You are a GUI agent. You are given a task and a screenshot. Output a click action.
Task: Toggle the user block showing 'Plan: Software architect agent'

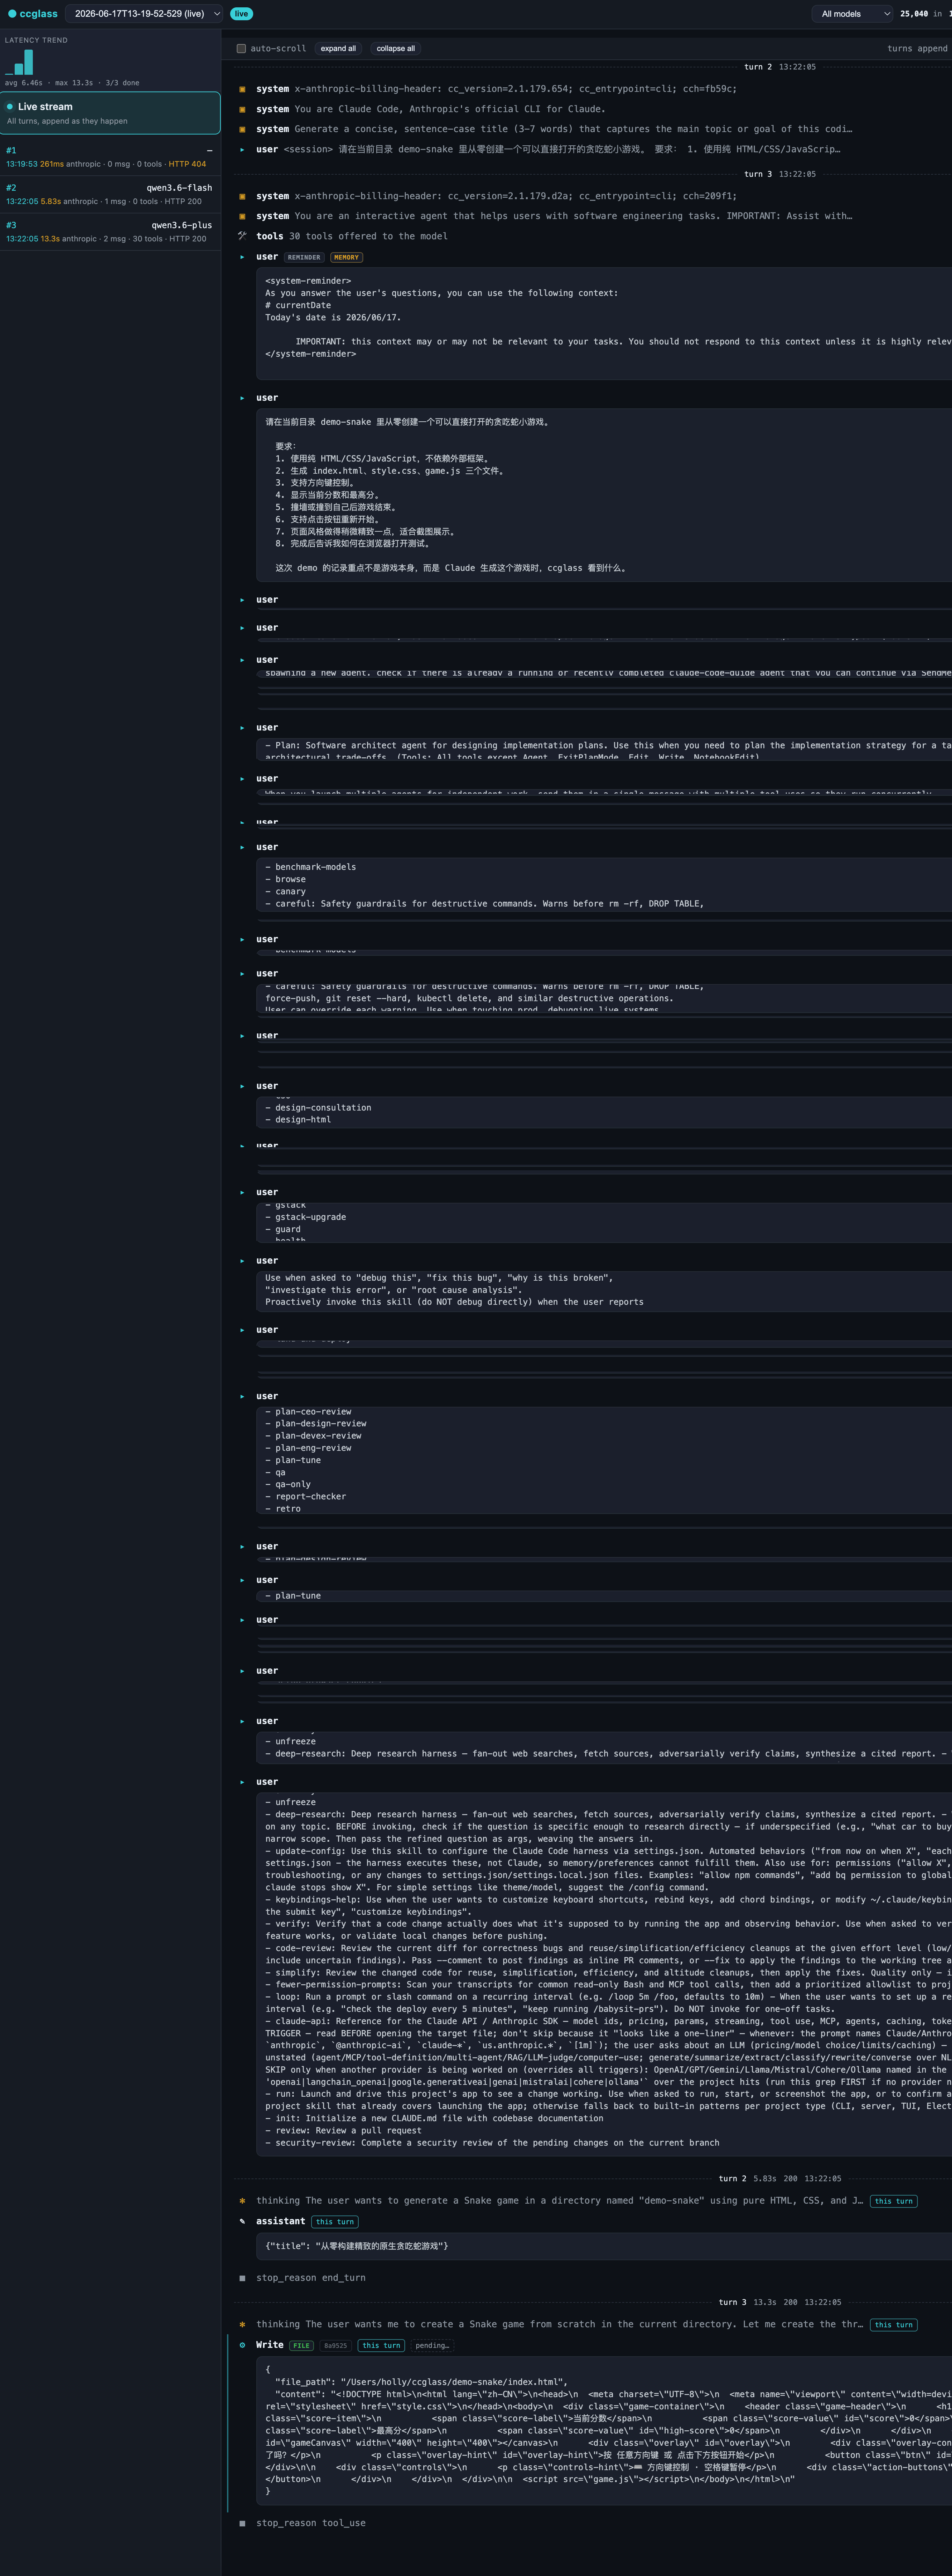pos(242,728)
